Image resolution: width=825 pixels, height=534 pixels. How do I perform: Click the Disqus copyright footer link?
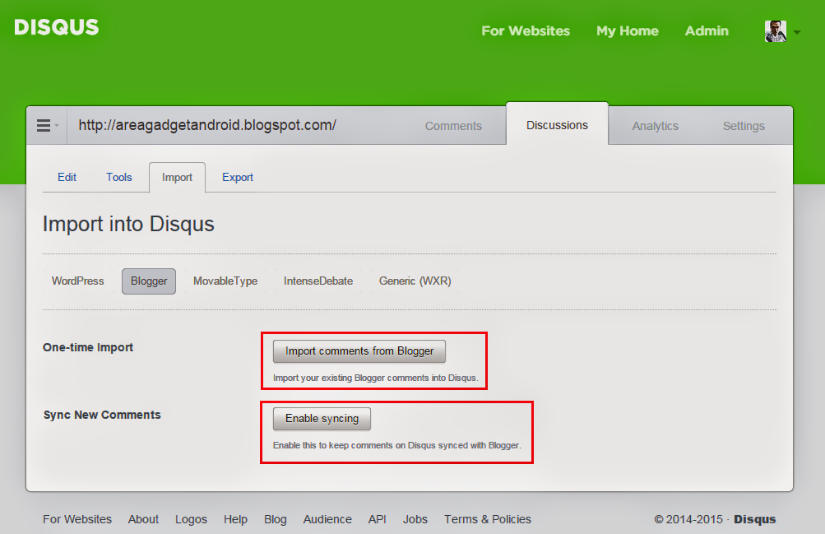coord(754,519)
